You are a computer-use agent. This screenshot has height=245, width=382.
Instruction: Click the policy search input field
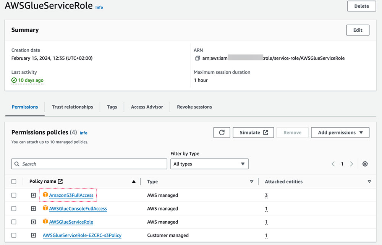point(89,164)
